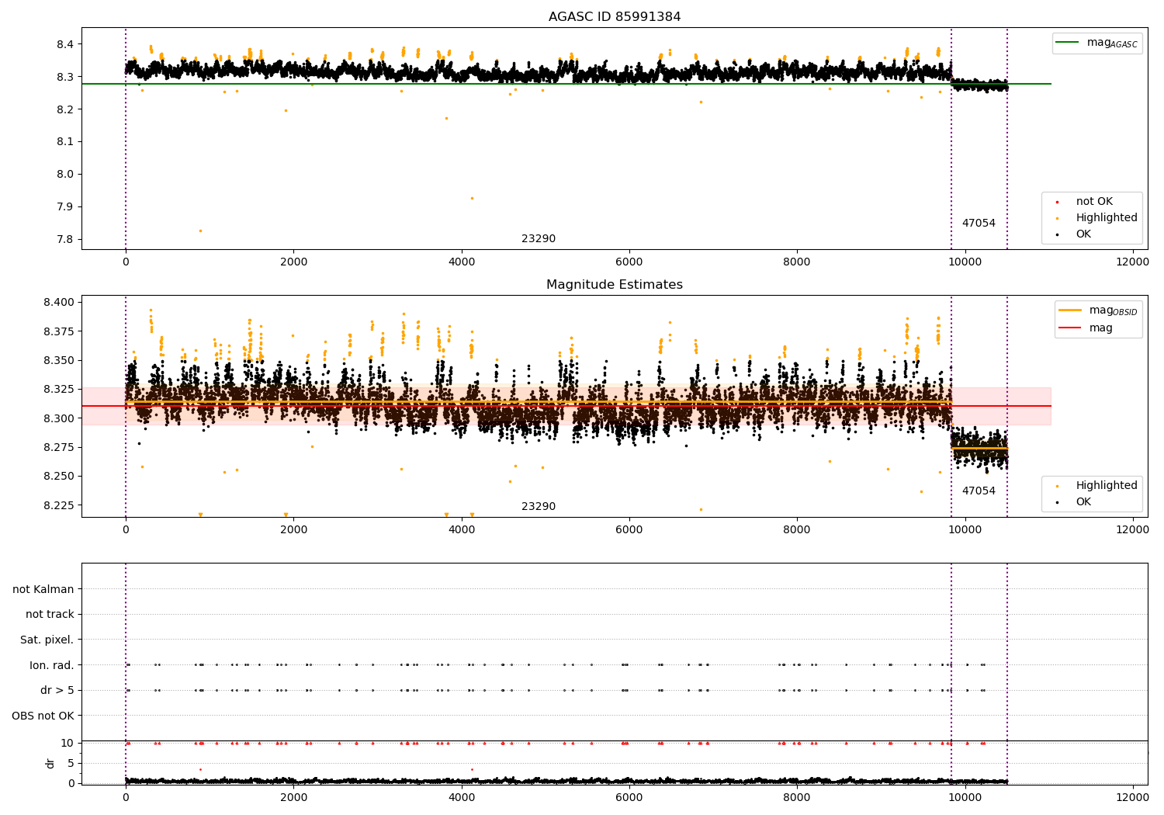Image resolution: width=1164 pixels, height=815 pixels.
Task: Click the orange mag OBSID line sample in legend
Action: 1070,310
